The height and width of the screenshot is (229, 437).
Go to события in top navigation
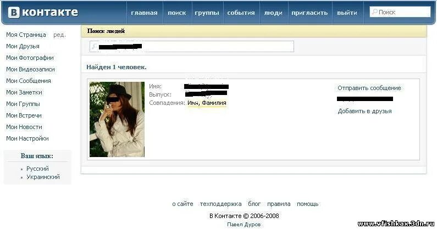pyautogui.click(x=241, y=13)
